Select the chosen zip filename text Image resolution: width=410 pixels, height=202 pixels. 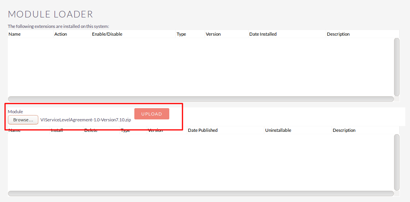pyautogui.click(x=86, y=120)
